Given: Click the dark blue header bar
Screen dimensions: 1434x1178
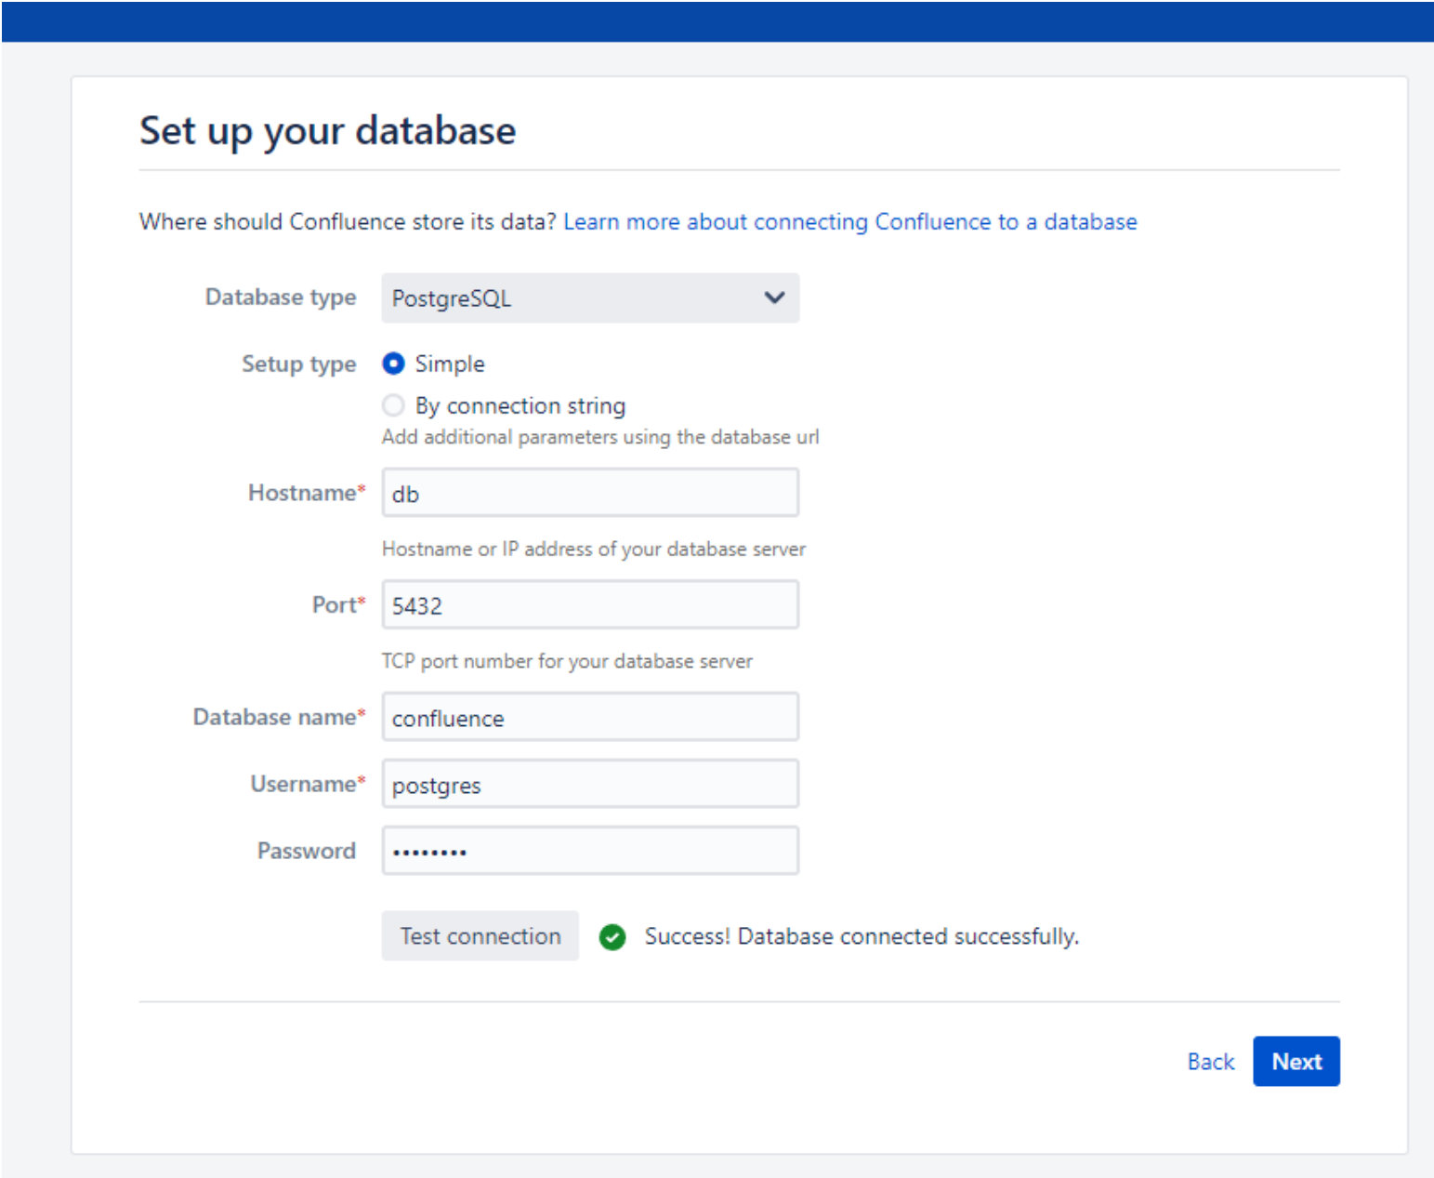Looking at the screenshot, I should click(x=717, y=21).
